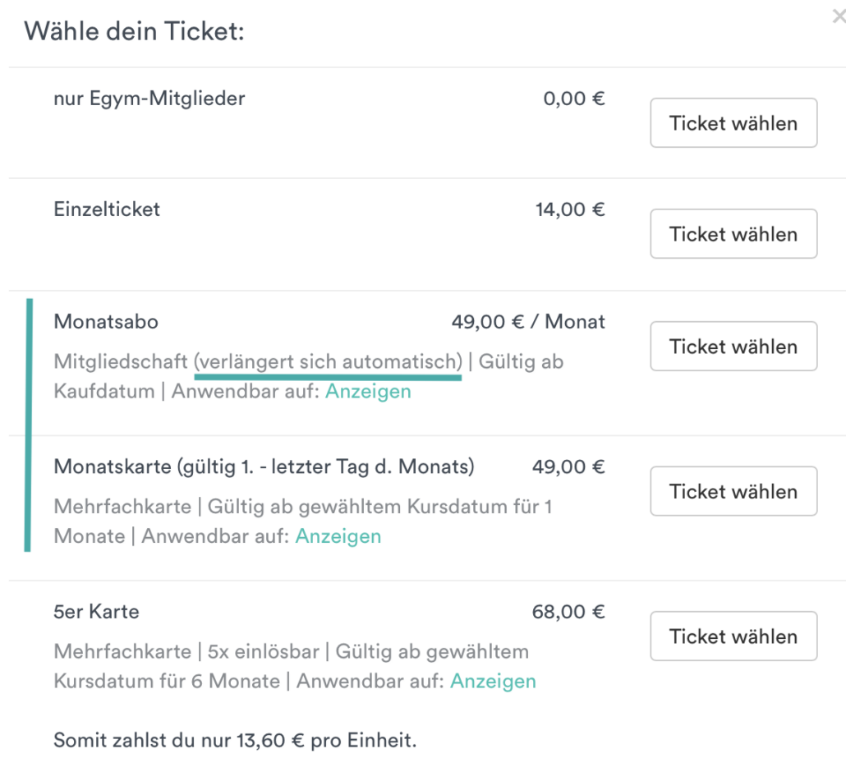Select Ticket wählen for Einzelticket

[x=733, y=234]
